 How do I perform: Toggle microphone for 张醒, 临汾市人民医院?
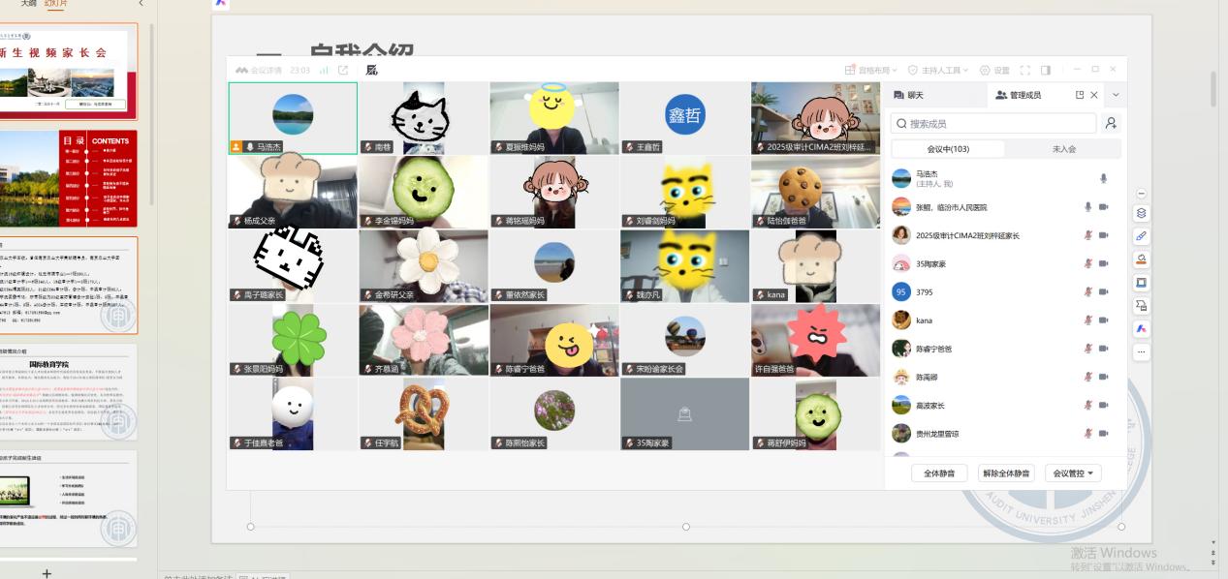[x=1088, y=207]
